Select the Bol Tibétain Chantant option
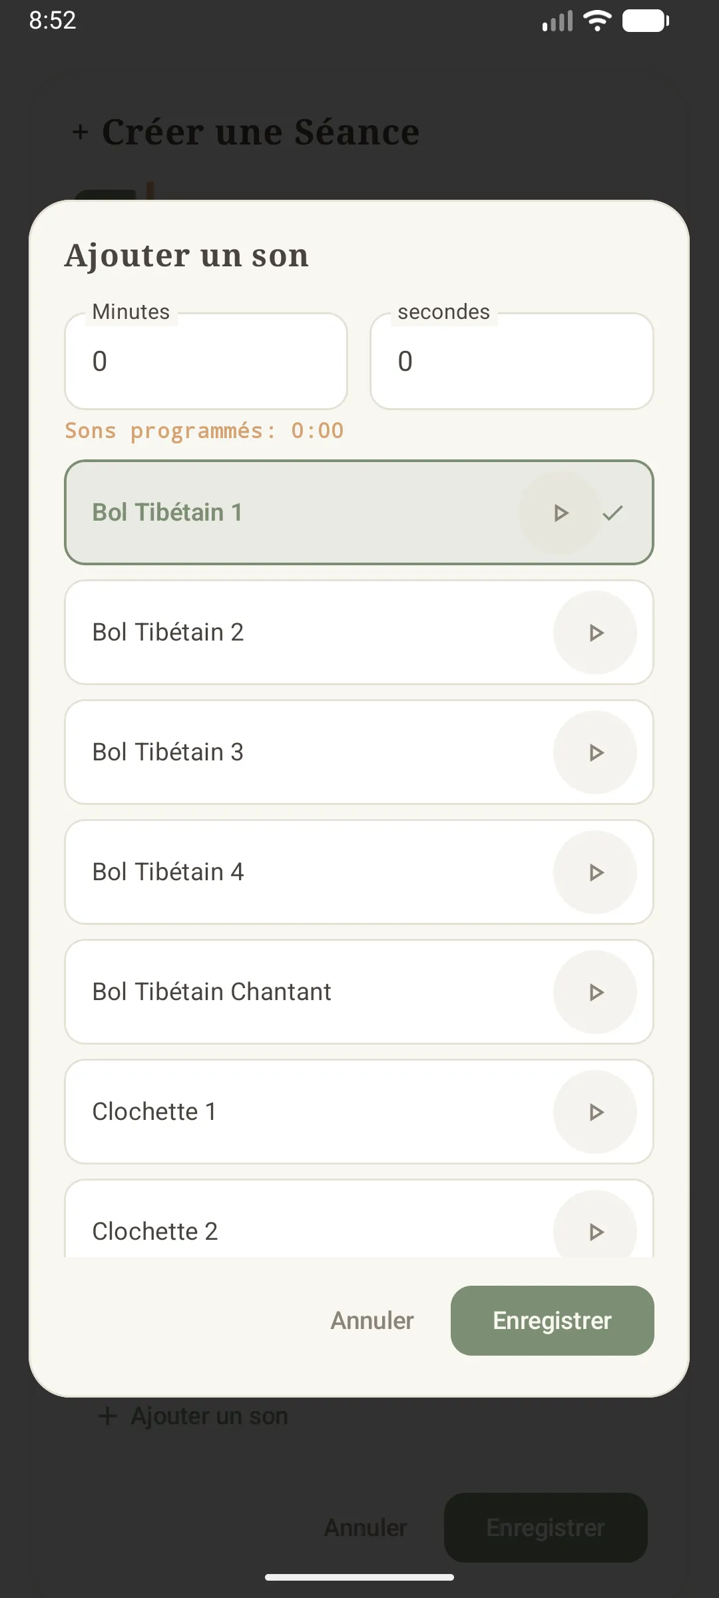719x1598 pixels. point(359,992)
